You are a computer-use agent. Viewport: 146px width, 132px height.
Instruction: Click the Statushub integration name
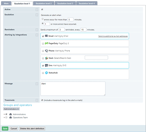point(53,73)
